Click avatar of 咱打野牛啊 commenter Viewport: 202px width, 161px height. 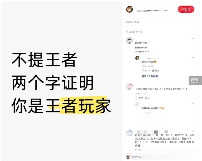[130, 40]
